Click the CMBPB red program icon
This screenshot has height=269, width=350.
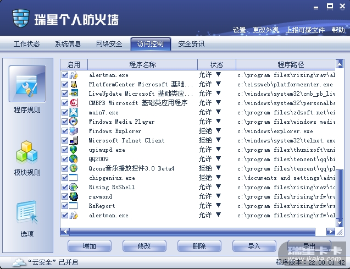tap(74, 103)
